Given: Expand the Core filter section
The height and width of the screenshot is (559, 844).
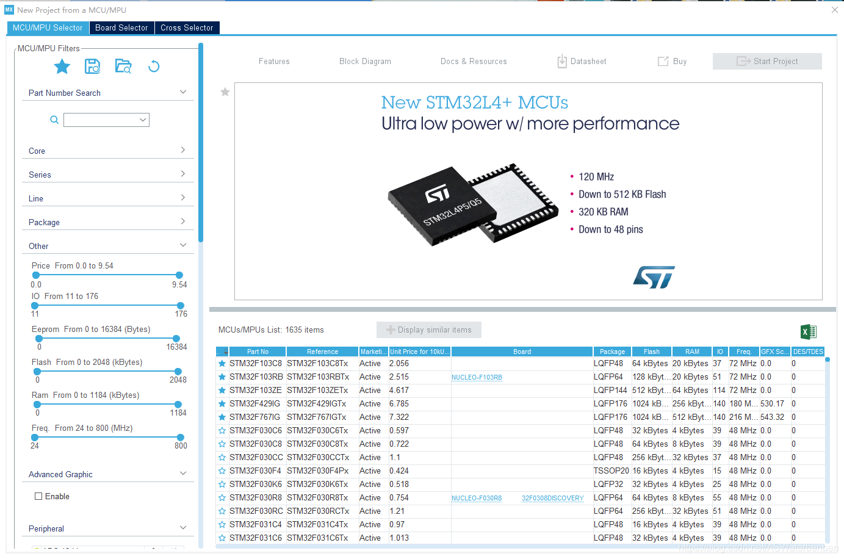Looking at the screenshot, I should point(183,150).
